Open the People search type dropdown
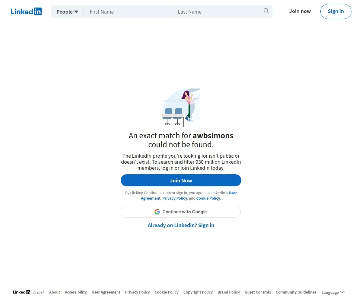Viewport: 362px width, 302px height. [x=67, y=11]
